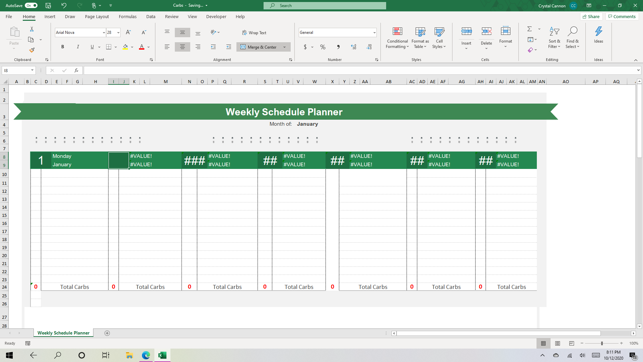Screen dimensions: 643x362
Task: Toggle the AutoSave switch
Action: (31, 5)
